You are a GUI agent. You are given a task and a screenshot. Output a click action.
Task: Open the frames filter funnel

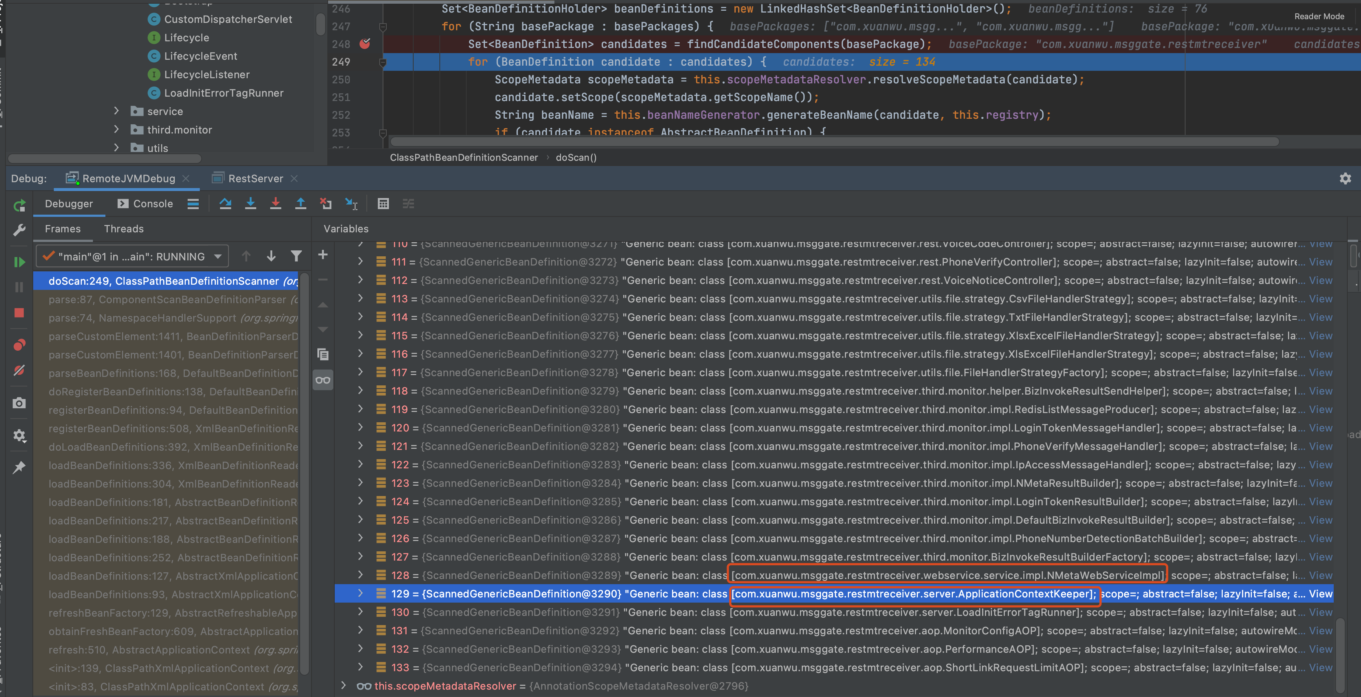click(296, 256)
